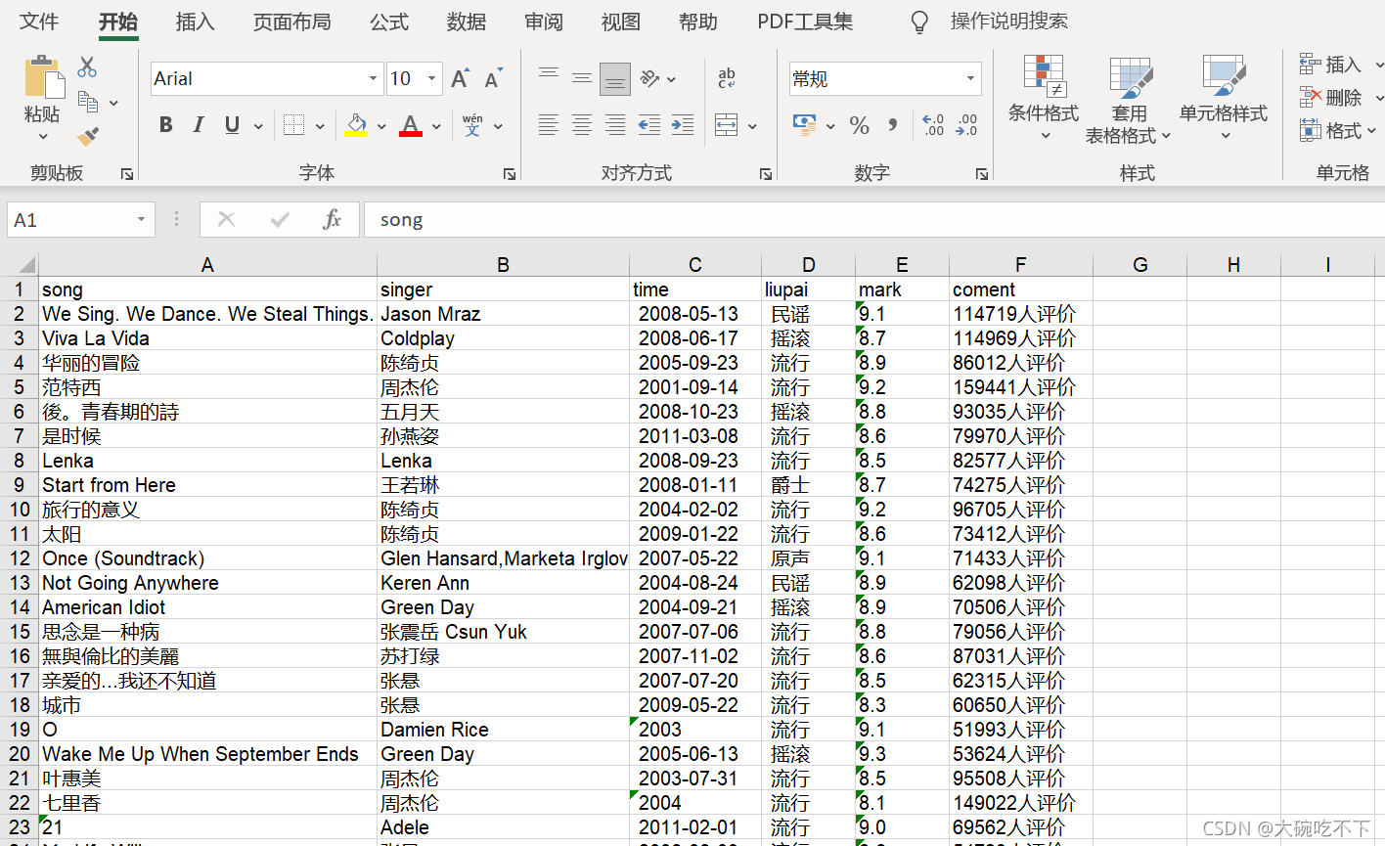The image size is (1385, 846).
Task: Toggle bottom align button
Action: click(x=615, y=78)
